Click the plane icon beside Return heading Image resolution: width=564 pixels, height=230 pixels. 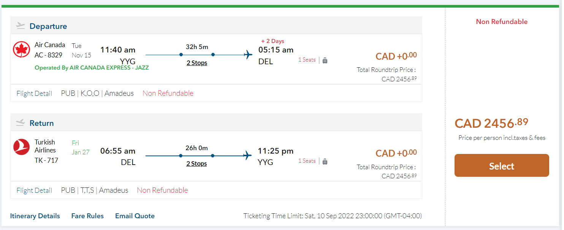(x=21, y=123)
